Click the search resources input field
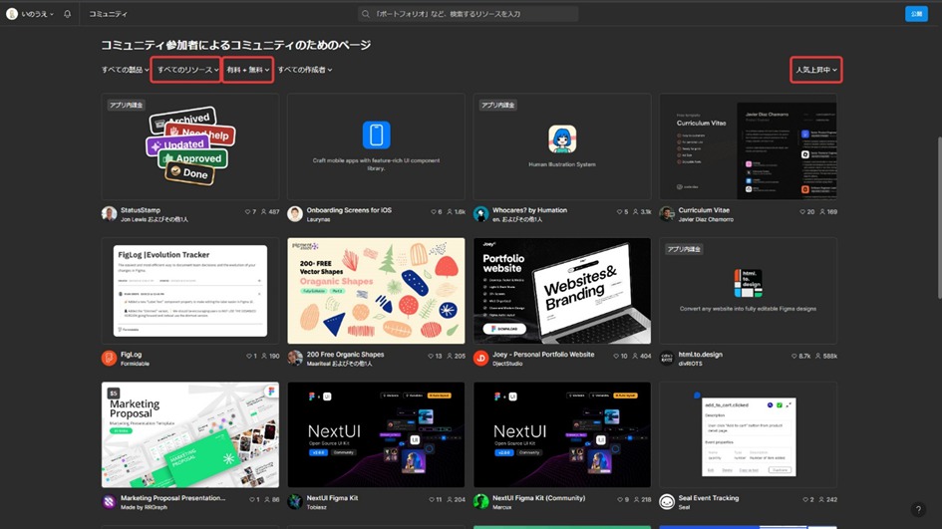Image resolution: width=942 pixels, height=529 pixels. pos(468,14)
